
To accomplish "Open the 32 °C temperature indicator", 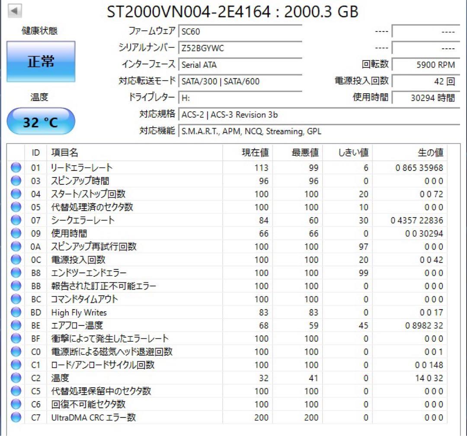I will (41, 121).
